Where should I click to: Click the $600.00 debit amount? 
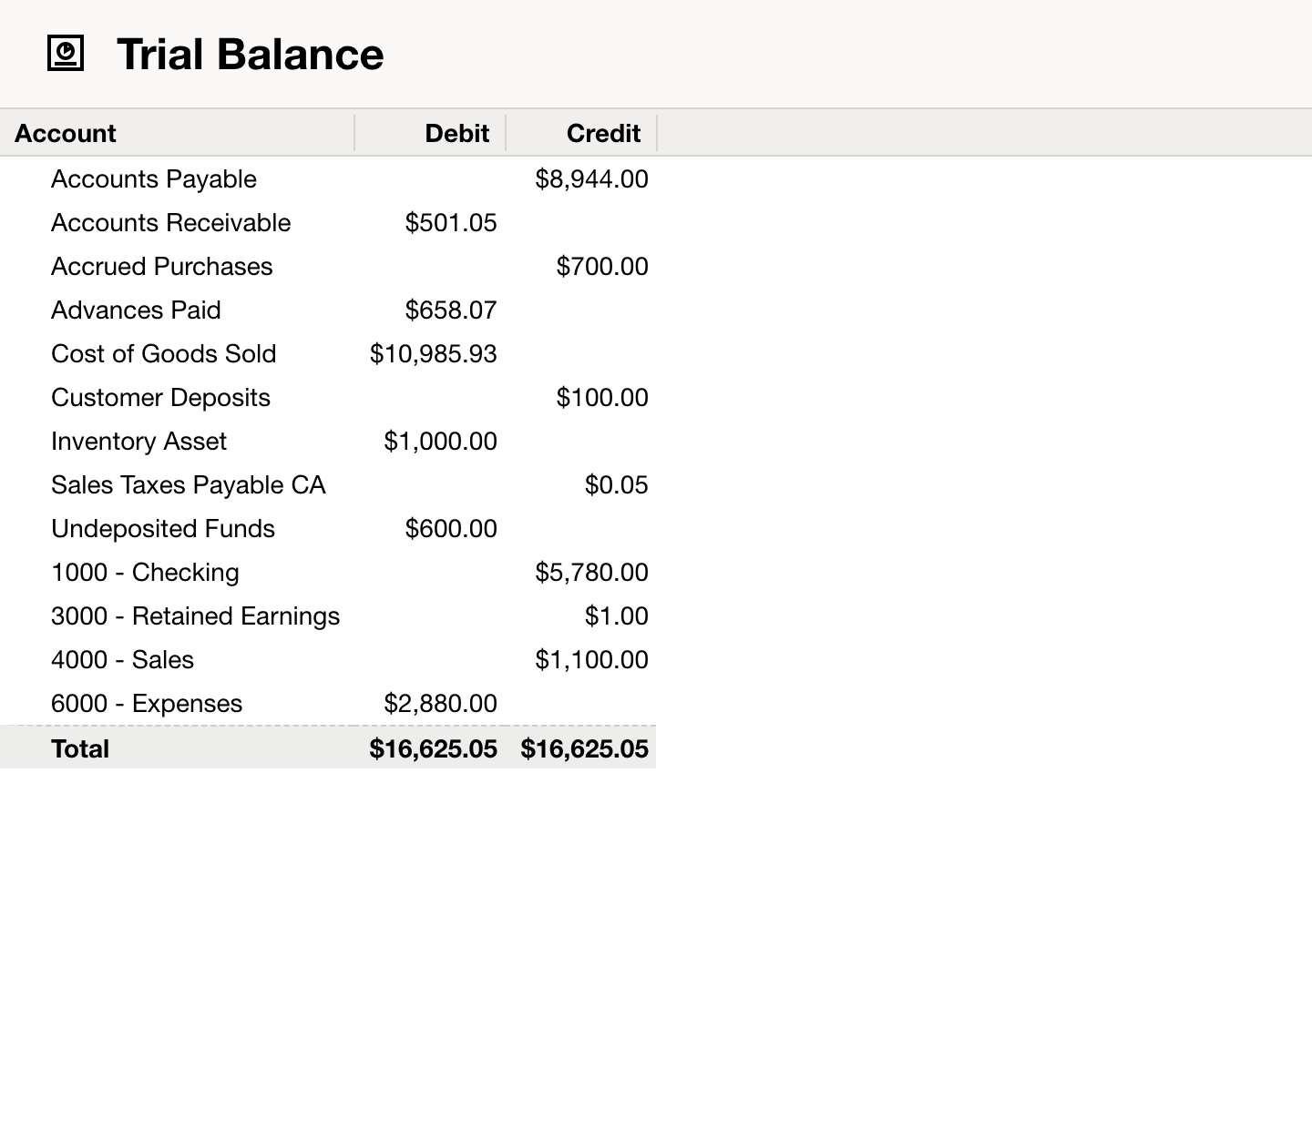451,529
